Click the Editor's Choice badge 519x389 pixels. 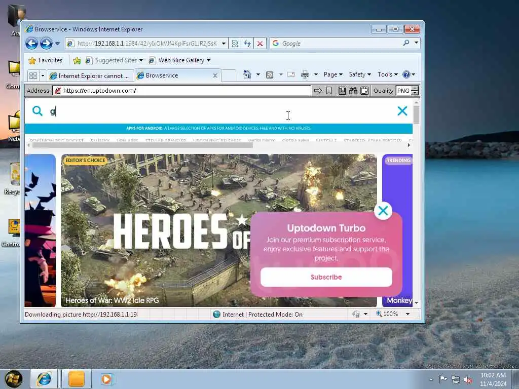(x=85, y=161)
